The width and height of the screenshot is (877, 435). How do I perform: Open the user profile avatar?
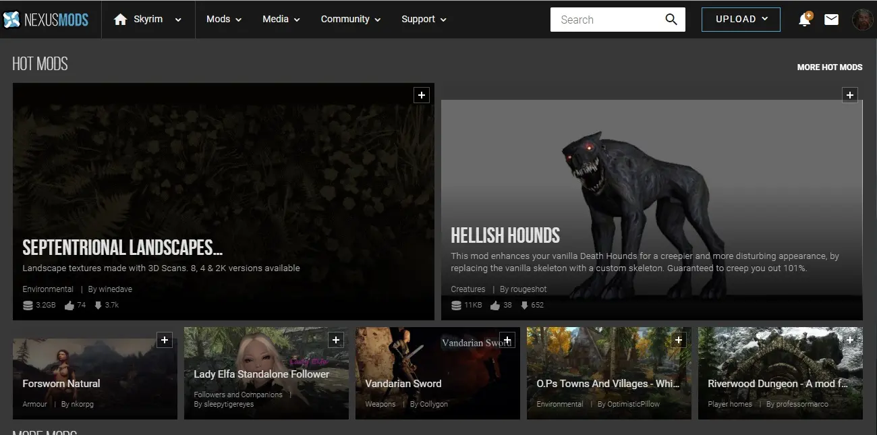coord(862,20)
